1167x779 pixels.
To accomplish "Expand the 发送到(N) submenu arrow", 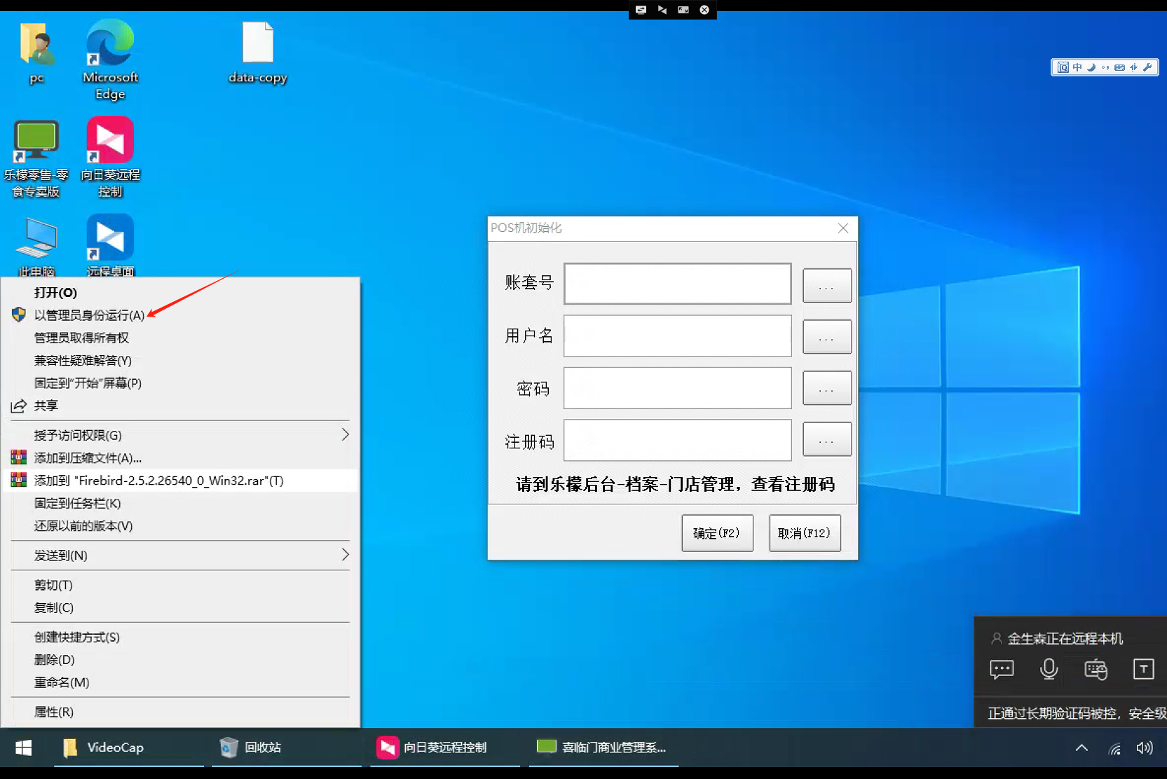I will point(345,555).
